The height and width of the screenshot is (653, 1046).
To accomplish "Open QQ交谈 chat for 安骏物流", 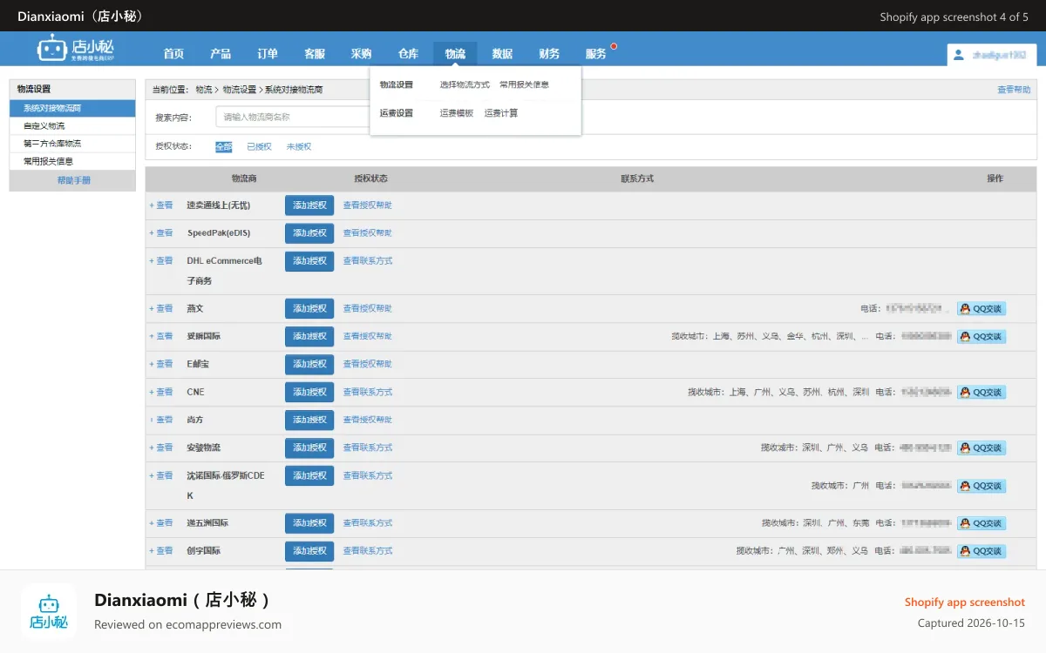I will coord(981,448).
